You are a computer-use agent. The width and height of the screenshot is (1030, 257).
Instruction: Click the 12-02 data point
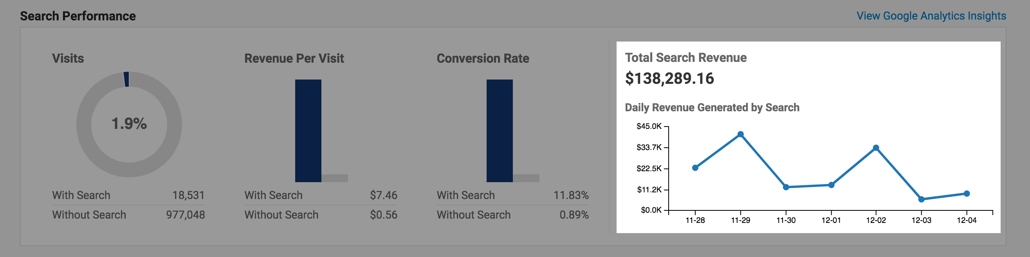[x=876, y=148]
